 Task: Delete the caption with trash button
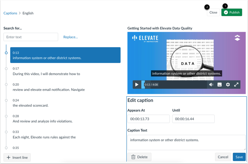[x=139, y=157]
